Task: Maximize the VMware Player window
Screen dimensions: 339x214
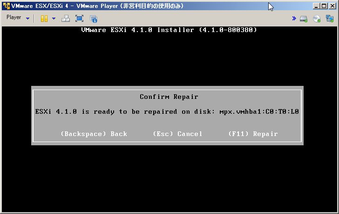Action: tap(324, 6)
